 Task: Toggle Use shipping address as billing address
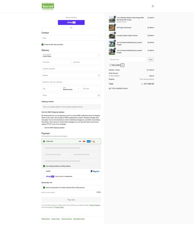click(44, 166)
